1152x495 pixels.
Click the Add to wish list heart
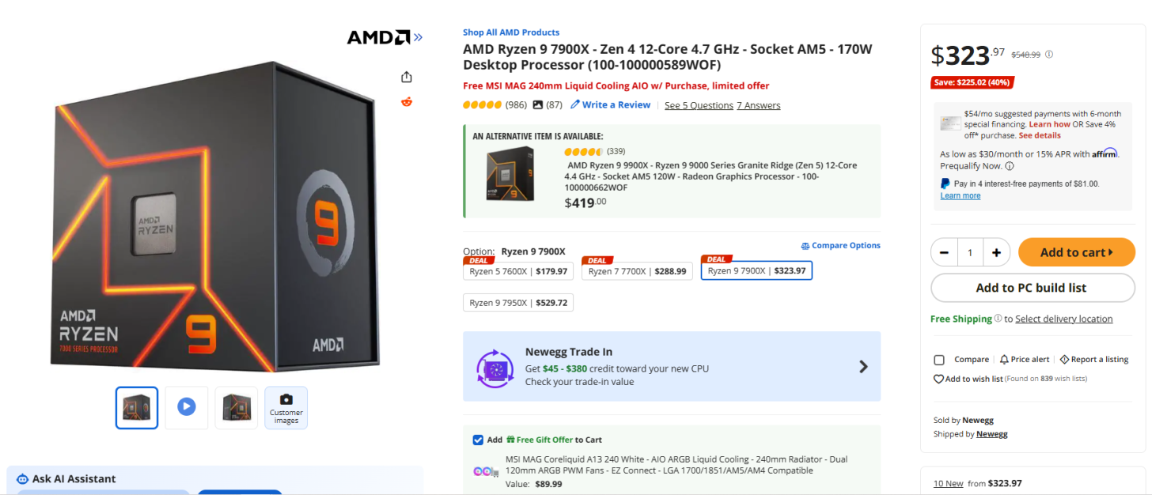point(939,380)
